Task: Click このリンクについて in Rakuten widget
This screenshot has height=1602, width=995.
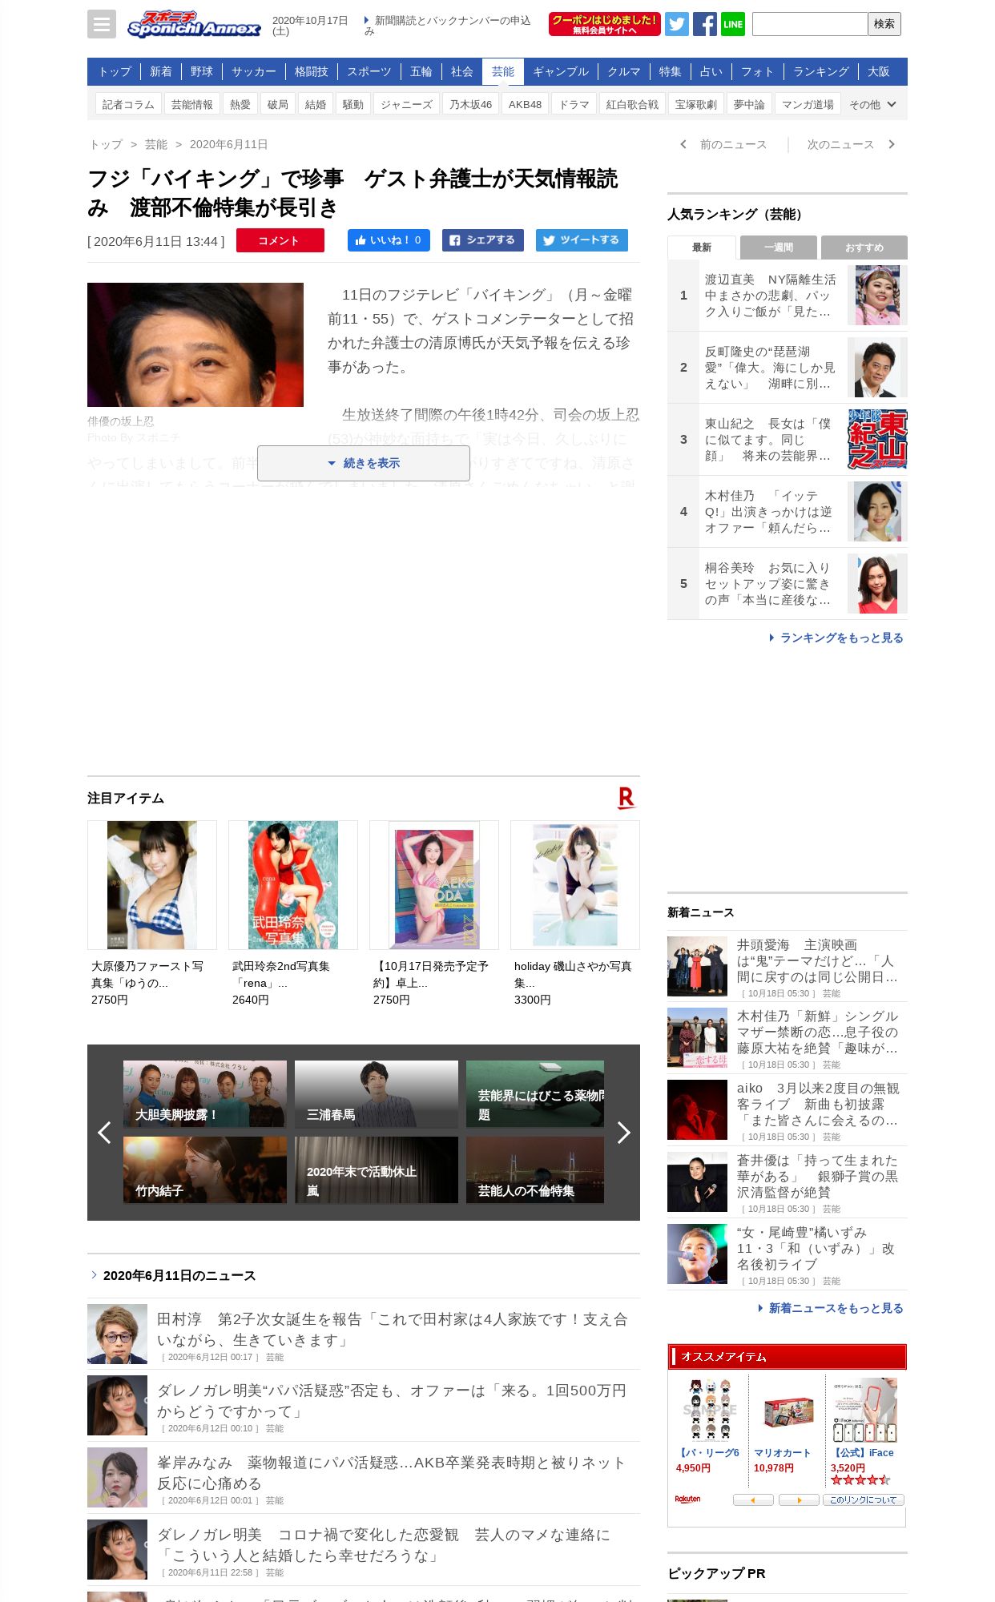Action: [x=864, y=1500]
